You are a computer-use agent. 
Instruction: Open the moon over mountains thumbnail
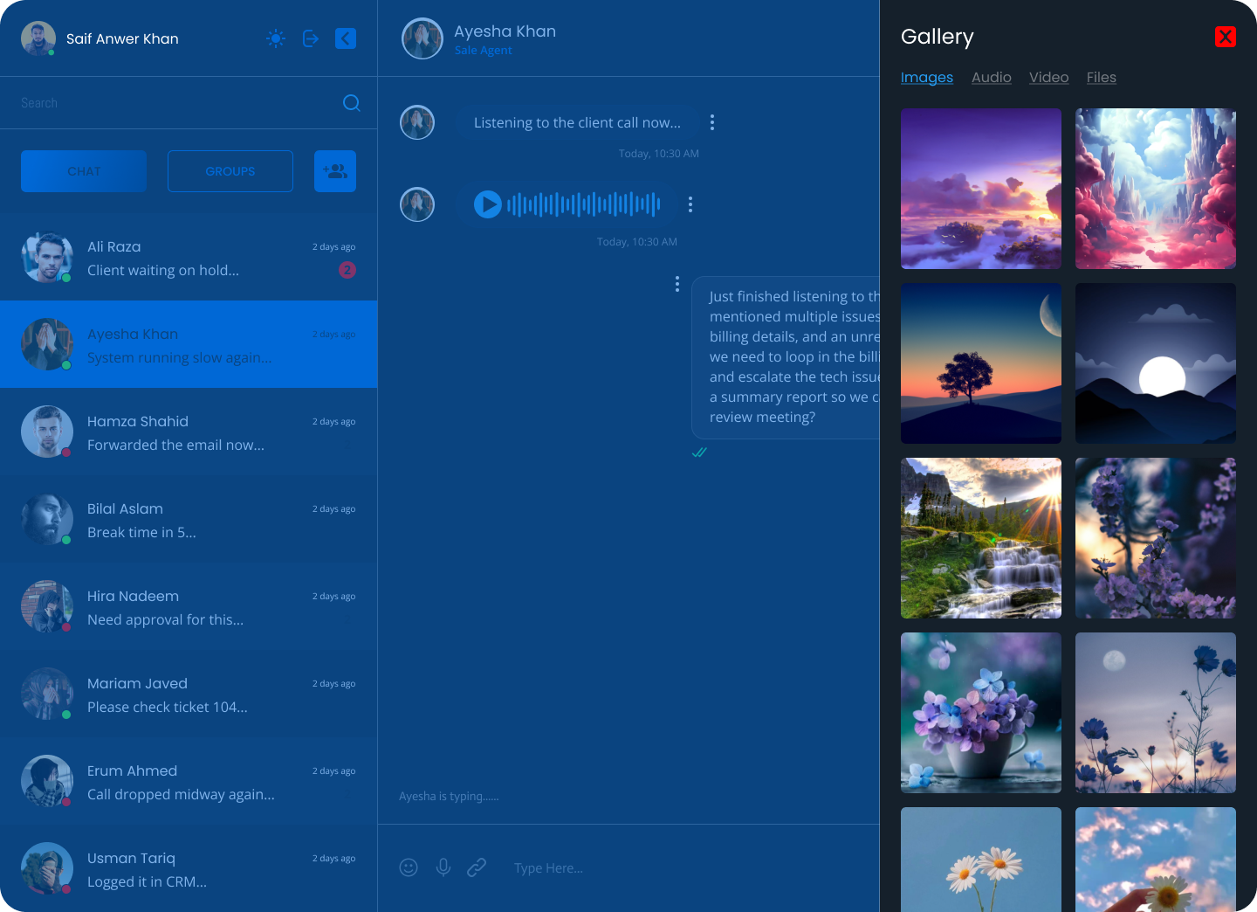[x=1156, y=363]
